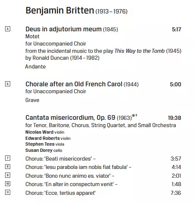The image size is (194, 205).
Task: Click track 10 number box
Action: click(8, 184)
